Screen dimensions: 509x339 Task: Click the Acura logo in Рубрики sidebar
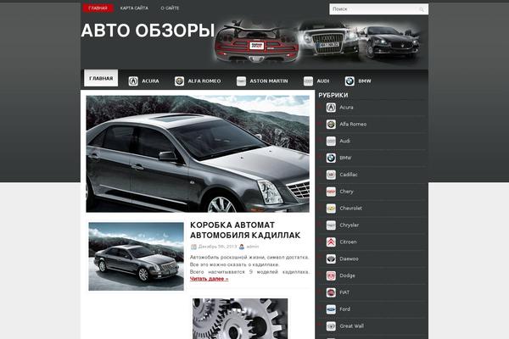point(331,108)
